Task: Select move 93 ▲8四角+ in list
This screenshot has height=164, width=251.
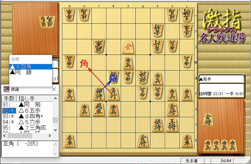Action: [27, 116]
